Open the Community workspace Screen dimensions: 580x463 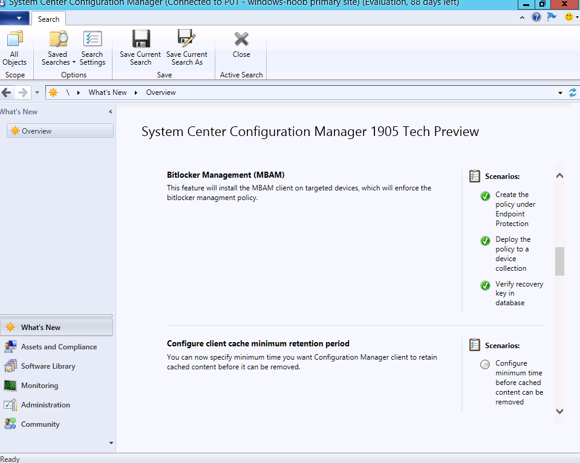pyautogui.click(x=56, y=424)
